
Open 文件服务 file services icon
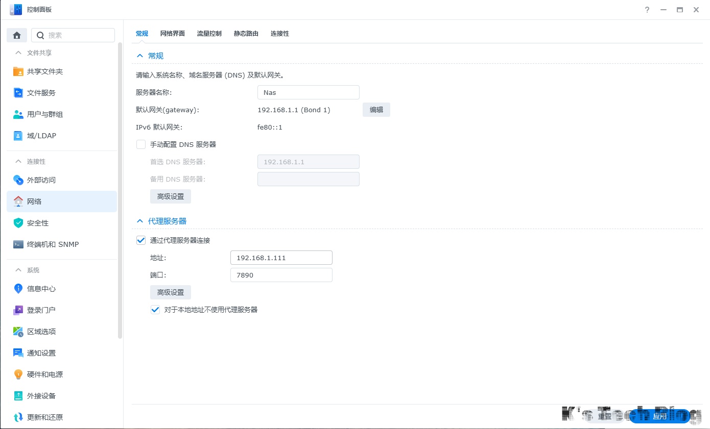point(18,93)
